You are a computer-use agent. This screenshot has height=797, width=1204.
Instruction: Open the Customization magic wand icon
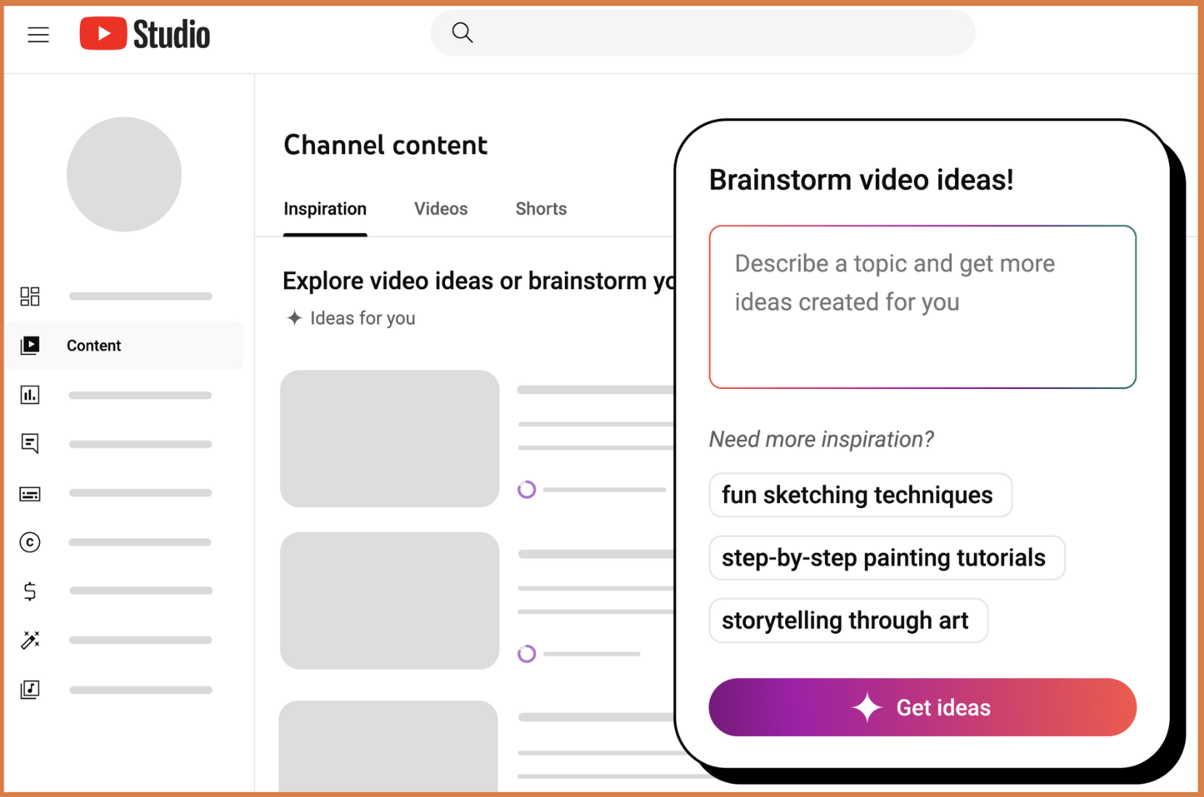30,639
